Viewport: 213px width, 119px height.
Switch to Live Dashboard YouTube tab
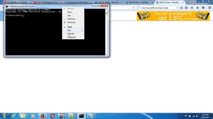click(17, 2)
